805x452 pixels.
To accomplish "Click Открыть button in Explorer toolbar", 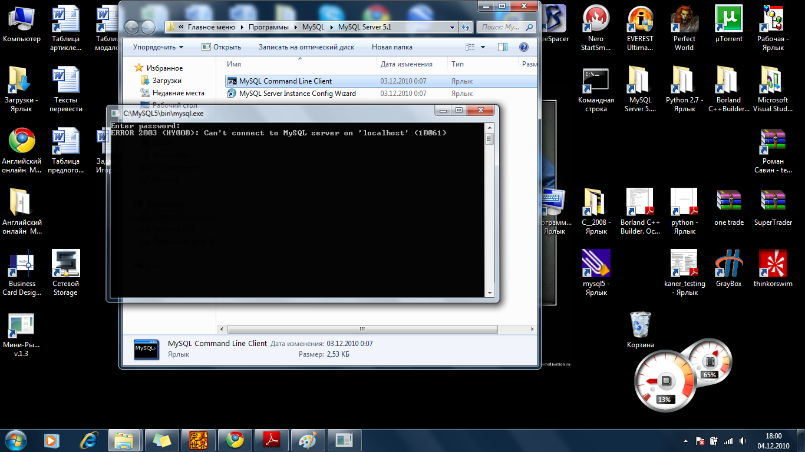I will pos(221,47).
